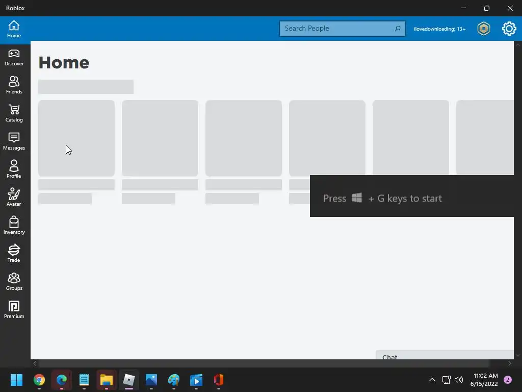Open the Avatar editor

pyautogui.click(x=14, y=198)
